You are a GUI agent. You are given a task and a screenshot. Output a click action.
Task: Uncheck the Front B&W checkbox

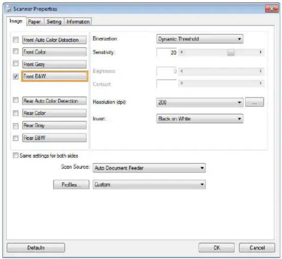point(16,76)
